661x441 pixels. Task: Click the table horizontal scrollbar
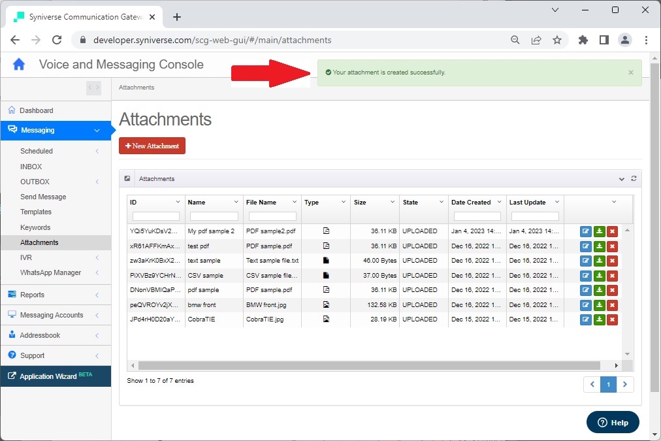pos(369,365)
